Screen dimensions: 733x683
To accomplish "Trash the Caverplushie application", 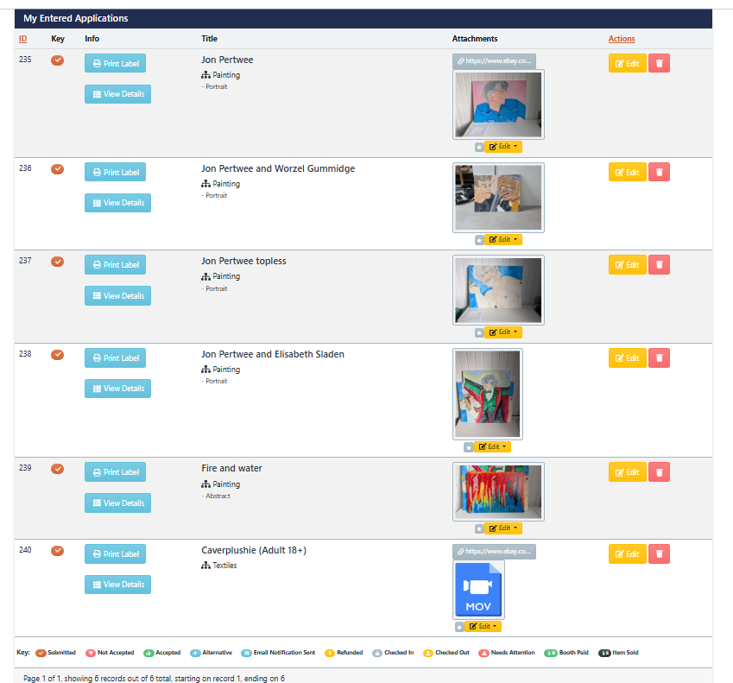I will pos(659,554).
